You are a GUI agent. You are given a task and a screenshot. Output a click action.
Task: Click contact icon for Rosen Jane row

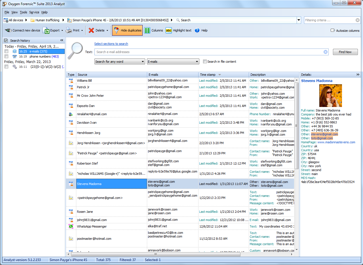tap(71, 211)
